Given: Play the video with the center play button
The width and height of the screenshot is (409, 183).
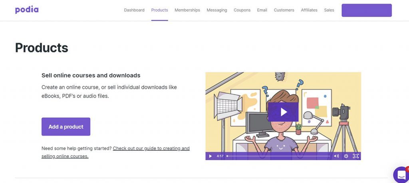Looking at the screenshot, I should click(283, 112).
